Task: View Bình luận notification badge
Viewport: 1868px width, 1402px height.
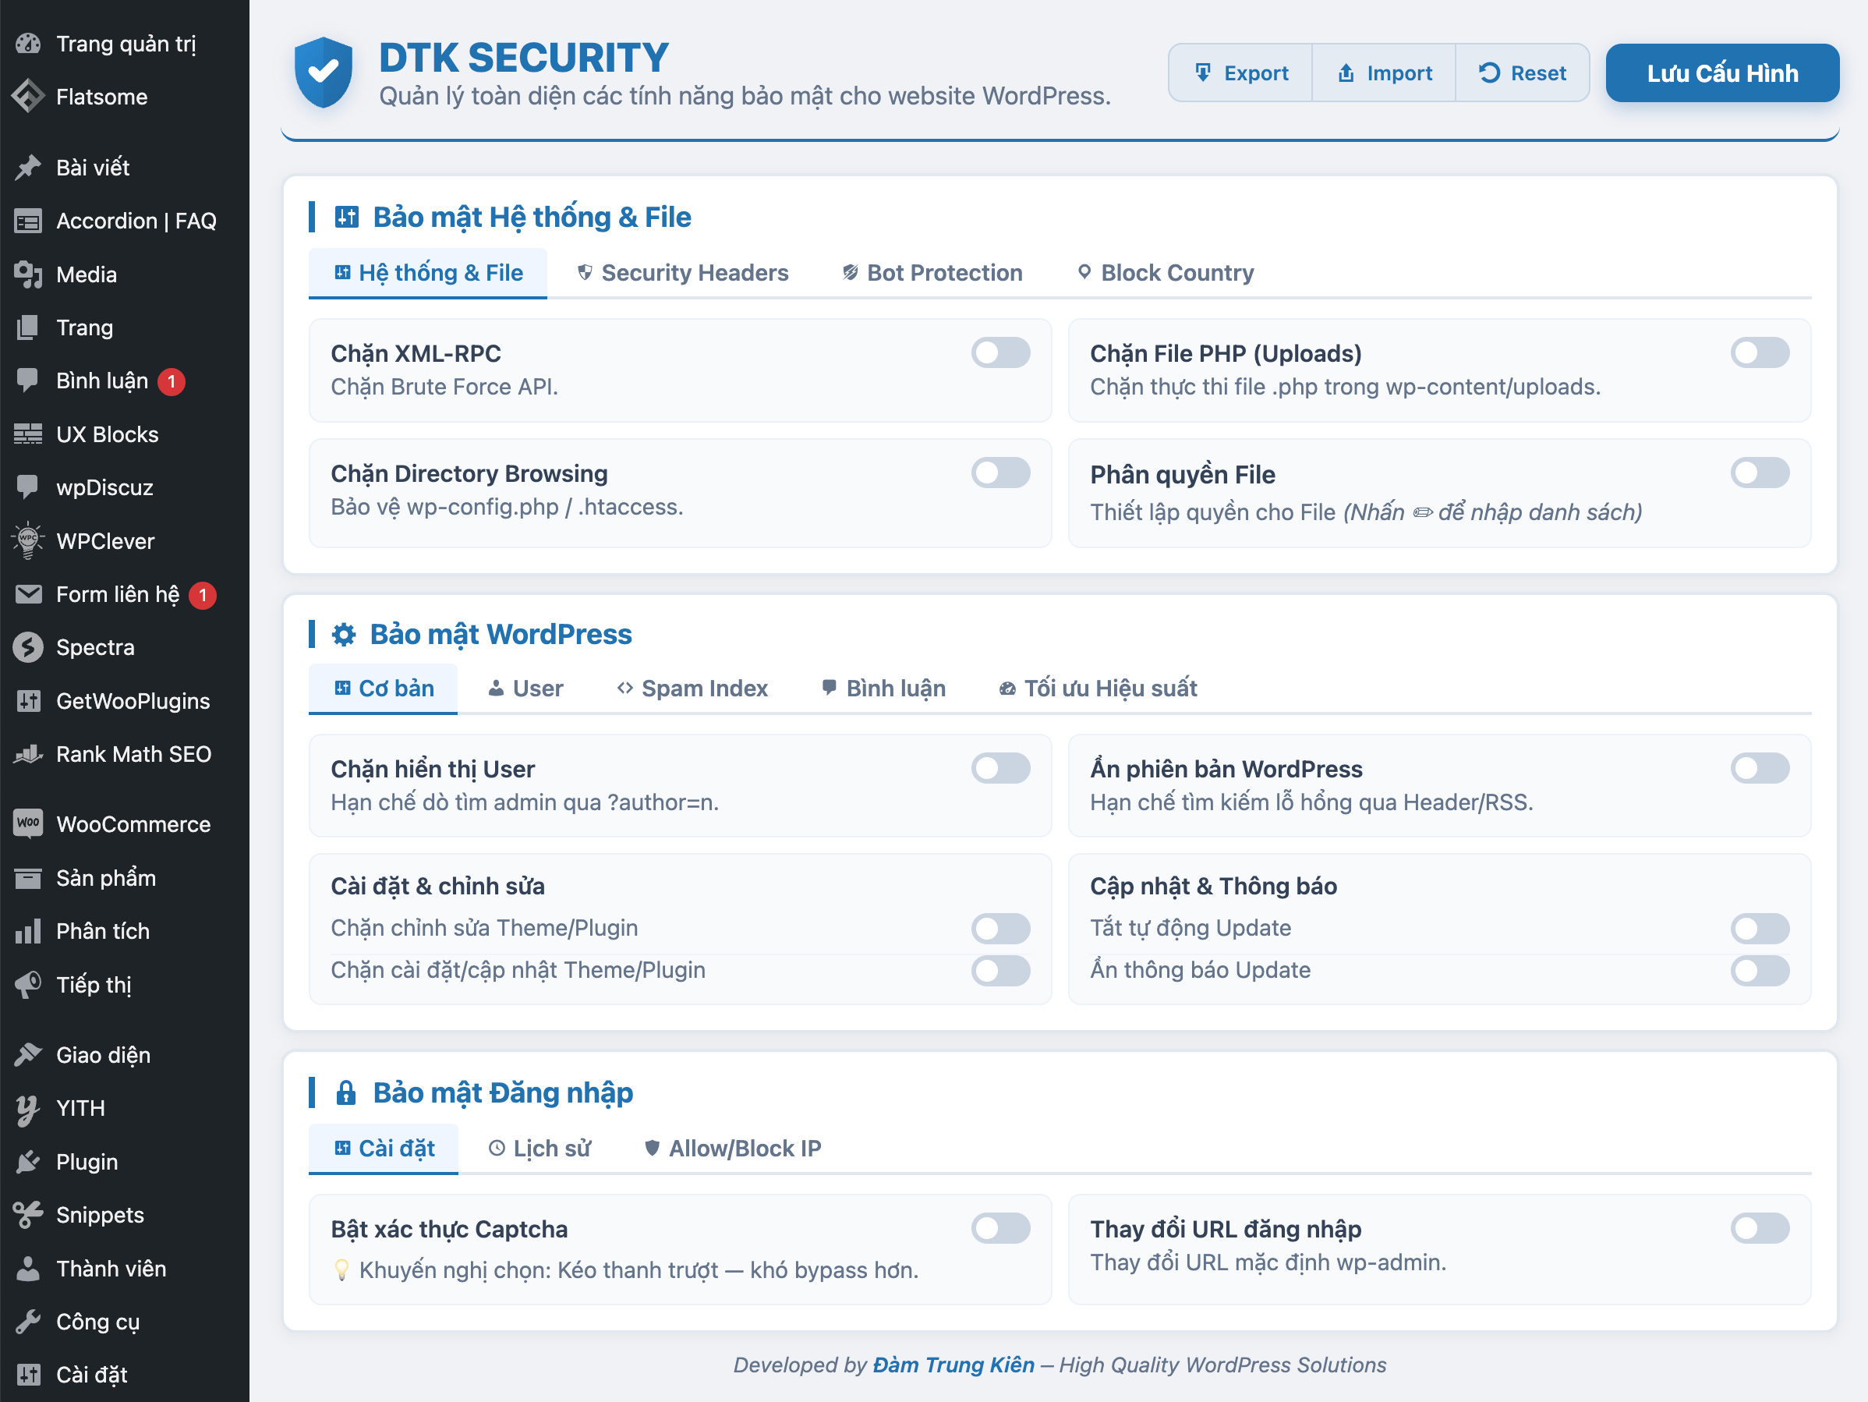Action: [172, 381]
